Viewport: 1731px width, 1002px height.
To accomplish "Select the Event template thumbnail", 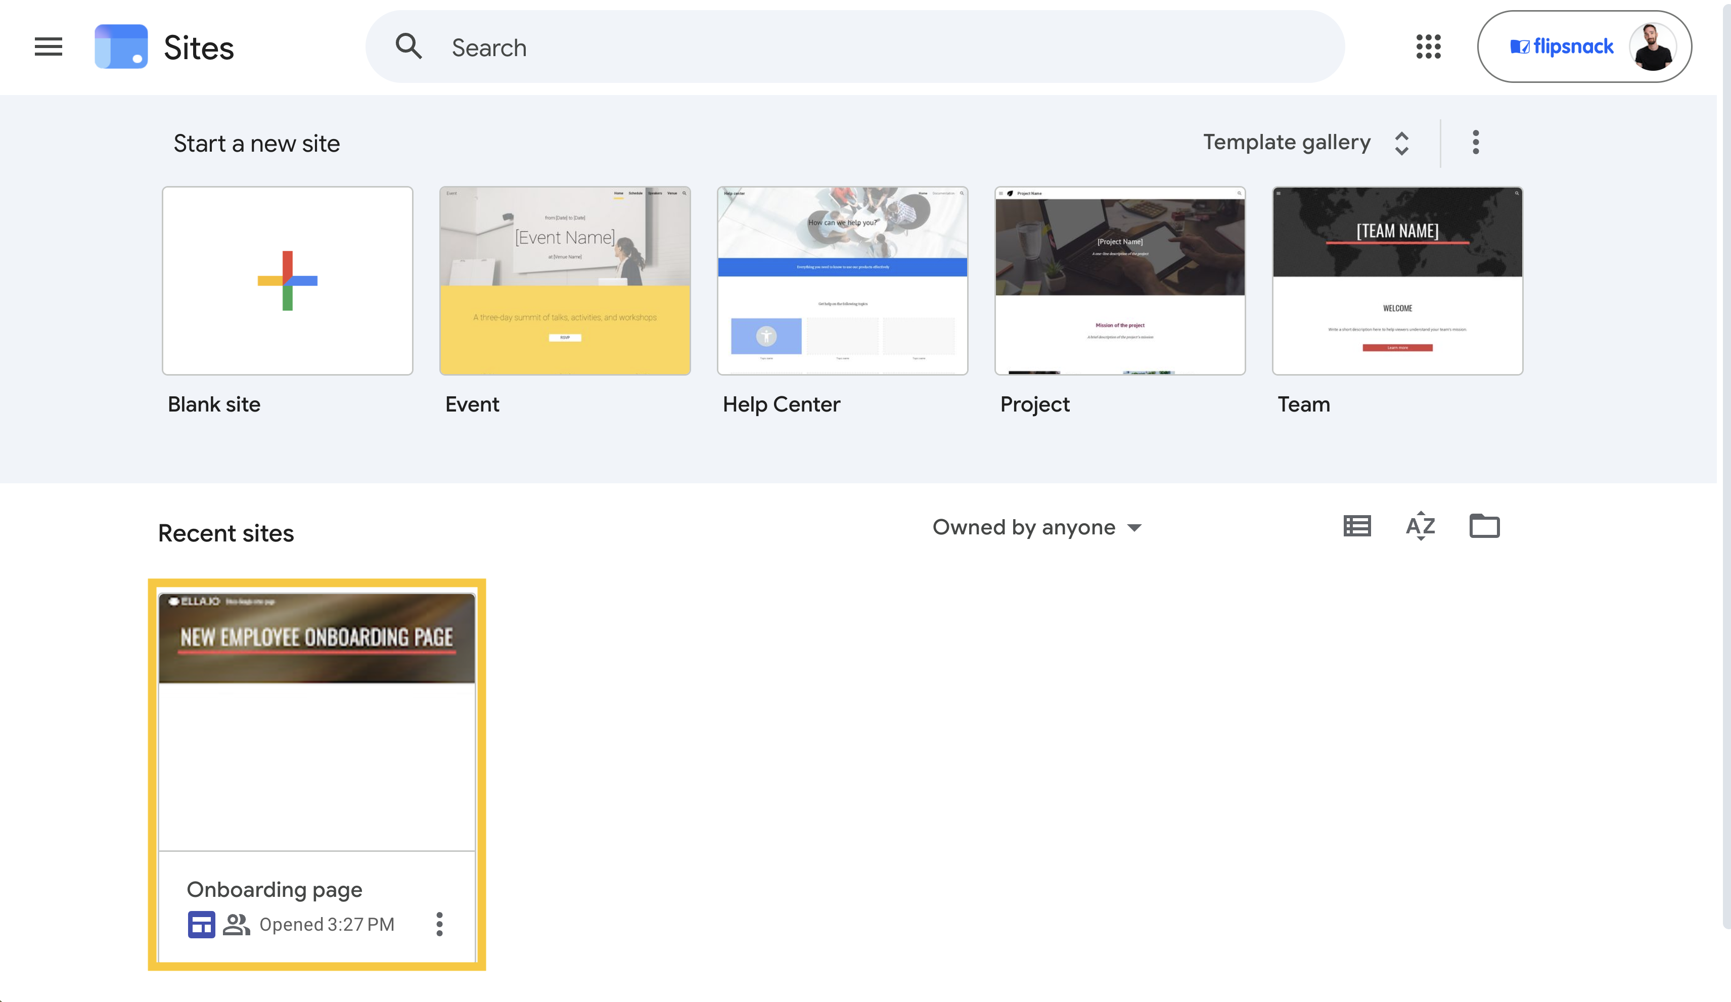I will point(565,280).
